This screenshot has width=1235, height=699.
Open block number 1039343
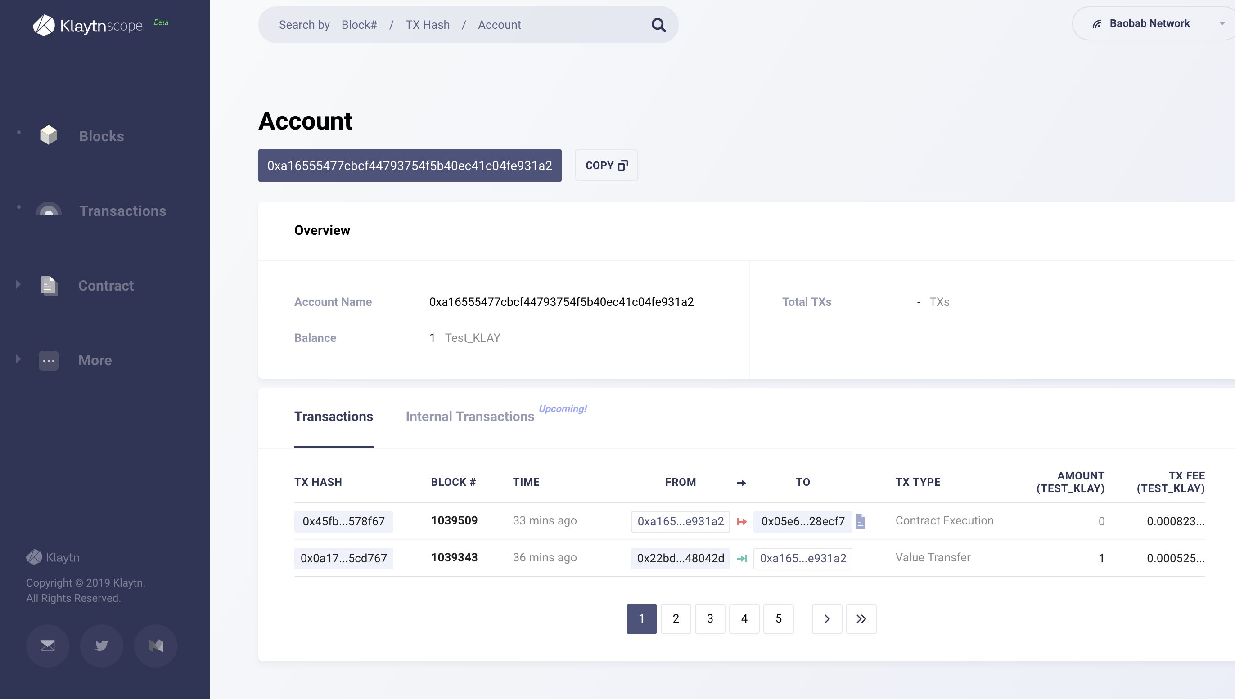(x=454, y=557)
